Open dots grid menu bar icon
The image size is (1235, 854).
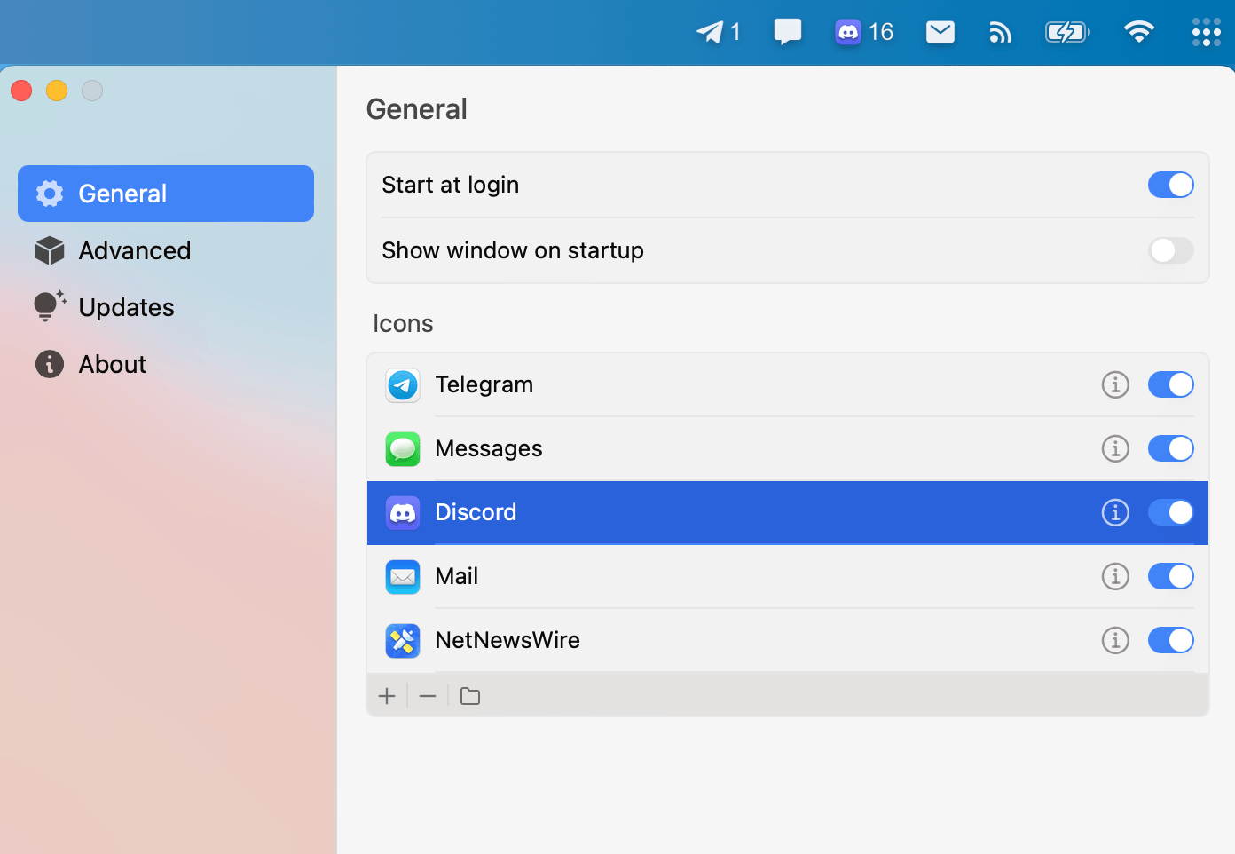1207,33
